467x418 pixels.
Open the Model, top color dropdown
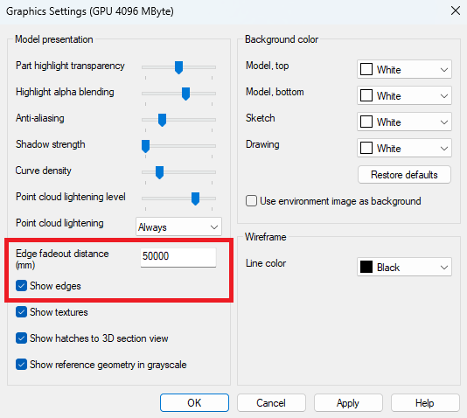pyautogui.click(x=404, y=69)
